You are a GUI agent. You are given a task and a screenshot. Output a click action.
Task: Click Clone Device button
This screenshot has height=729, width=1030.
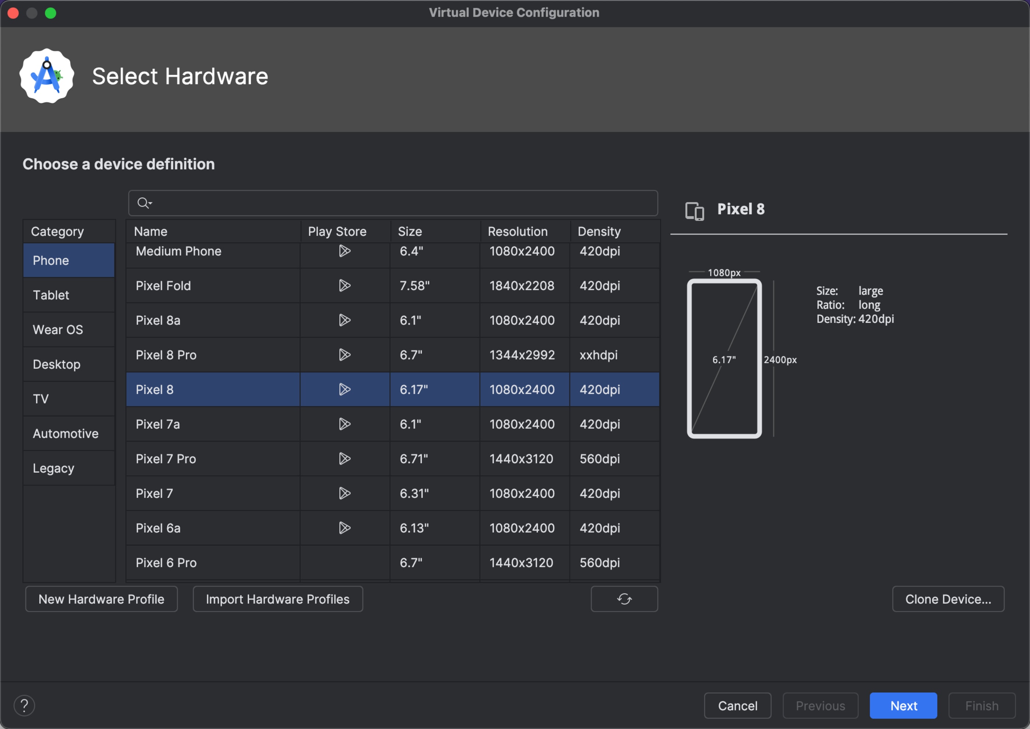coord(948,599)
